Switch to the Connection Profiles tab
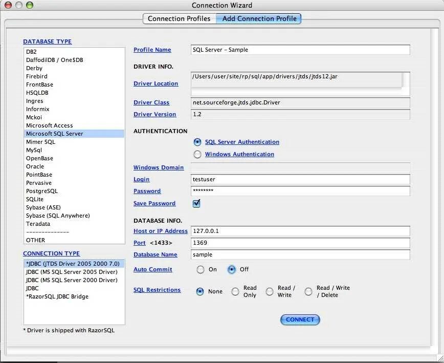This screenshot has width=444, height=363. 179,19
